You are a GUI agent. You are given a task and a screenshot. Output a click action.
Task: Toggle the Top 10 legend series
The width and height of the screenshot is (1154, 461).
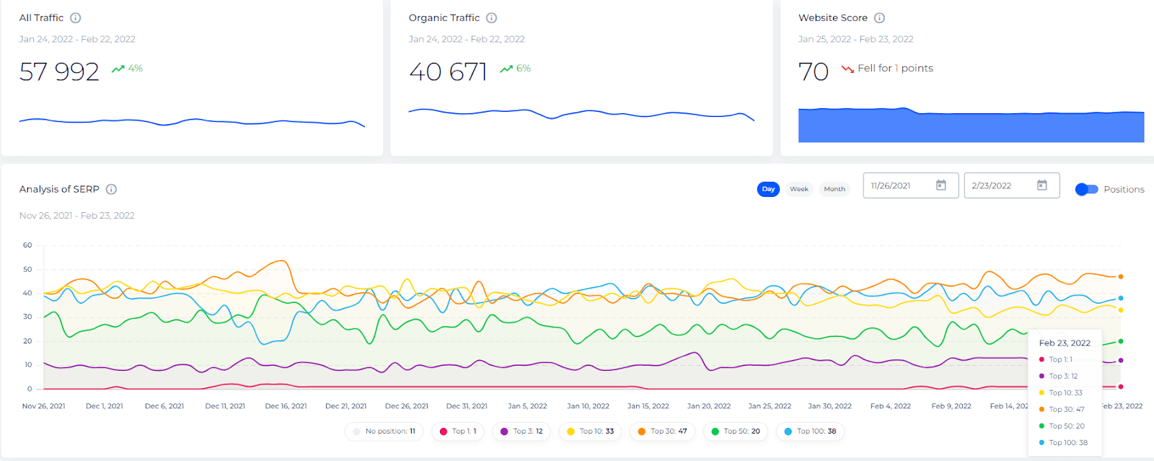590,431
